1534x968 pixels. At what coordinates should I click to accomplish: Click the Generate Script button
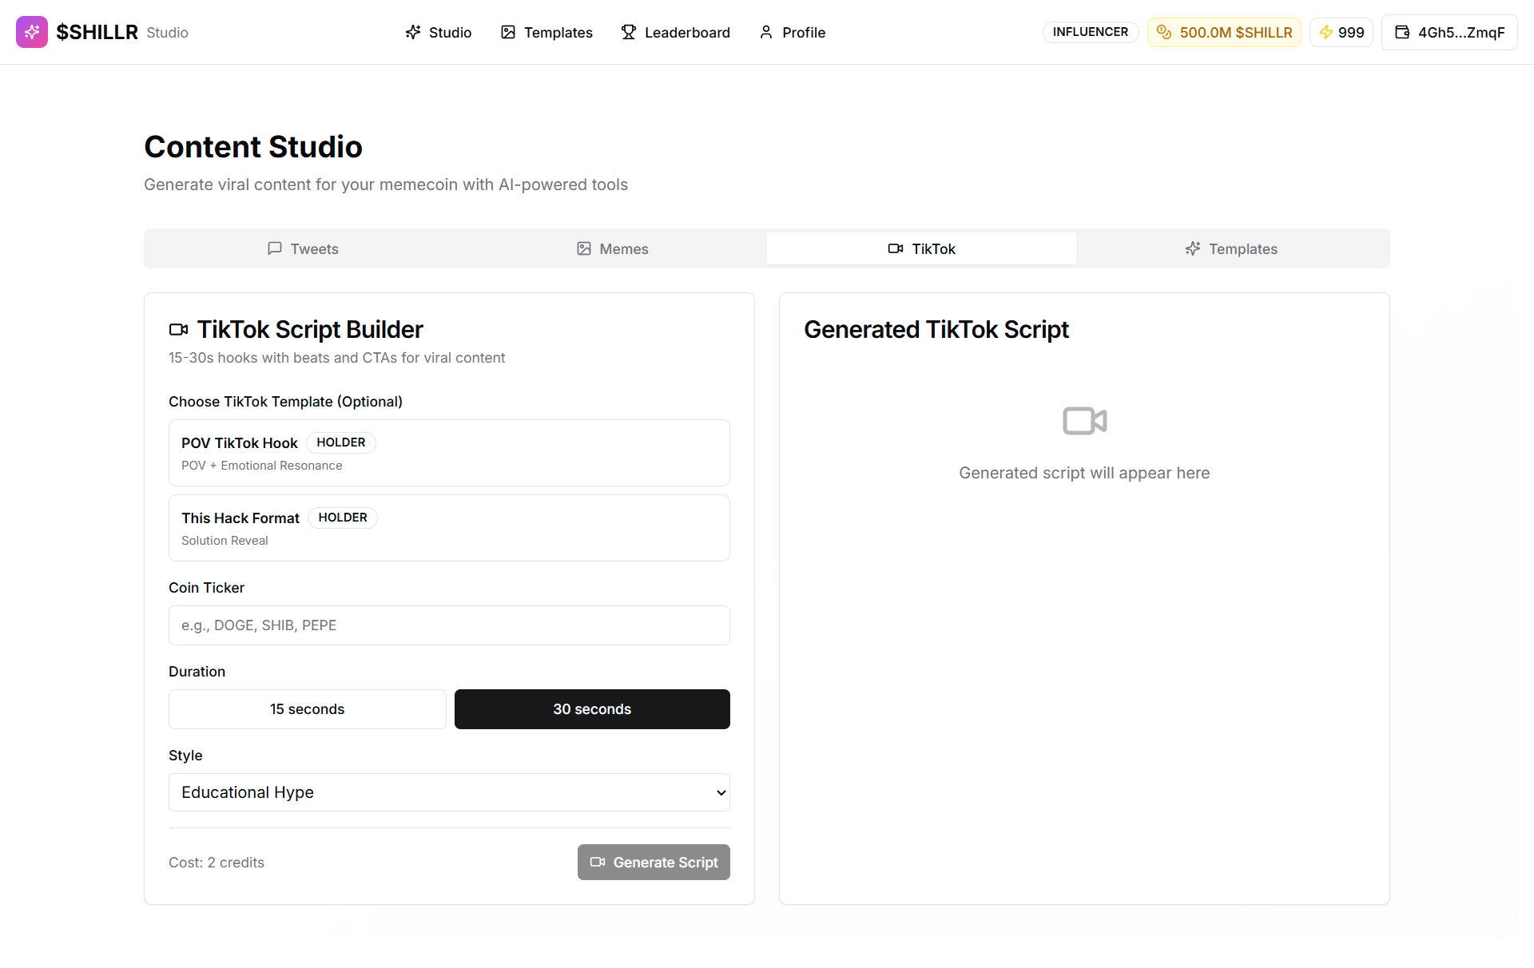(x=653, y=863)
